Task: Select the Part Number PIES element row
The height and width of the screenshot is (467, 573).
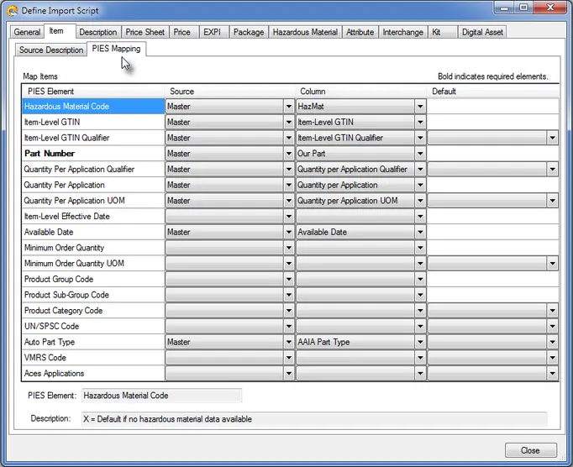Action: pyautogui.click(x=92, y=154)
